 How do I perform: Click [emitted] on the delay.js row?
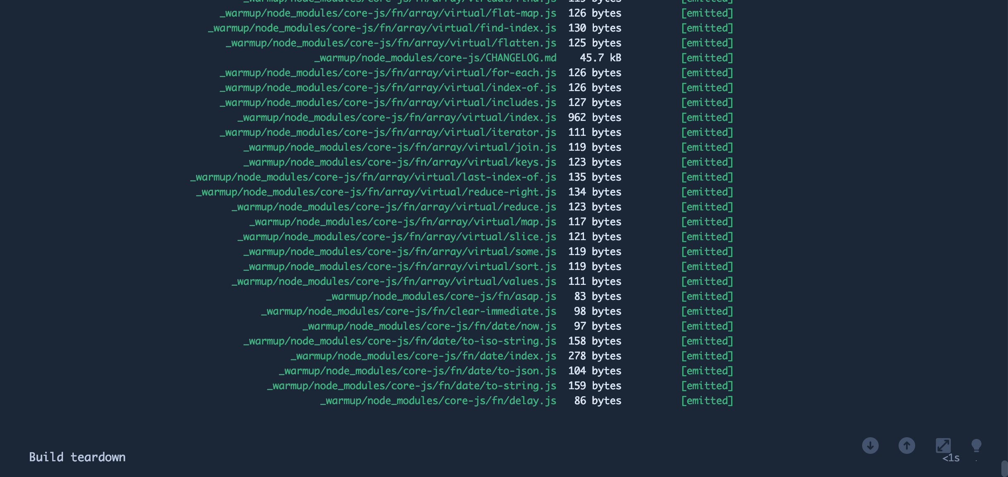[x=707, y=401]
